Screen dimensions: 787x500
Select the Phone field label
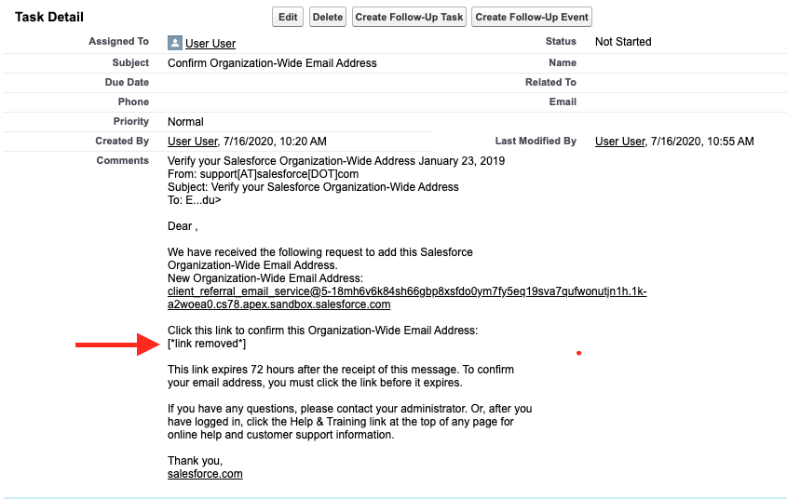[133, 101]
